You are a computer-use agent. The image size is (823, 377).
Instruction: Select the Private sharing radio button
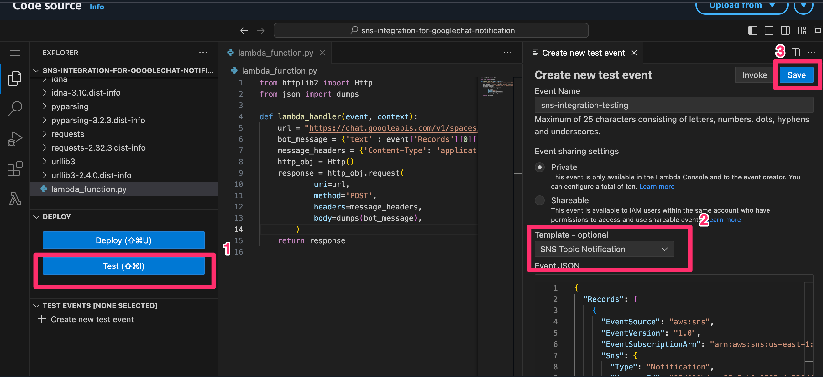click(540, 167)
